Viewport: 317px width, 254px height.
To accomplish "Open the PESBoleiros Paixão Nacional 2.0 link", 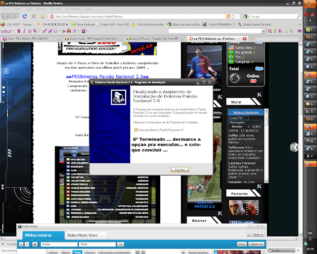I will tap(107, 77).
